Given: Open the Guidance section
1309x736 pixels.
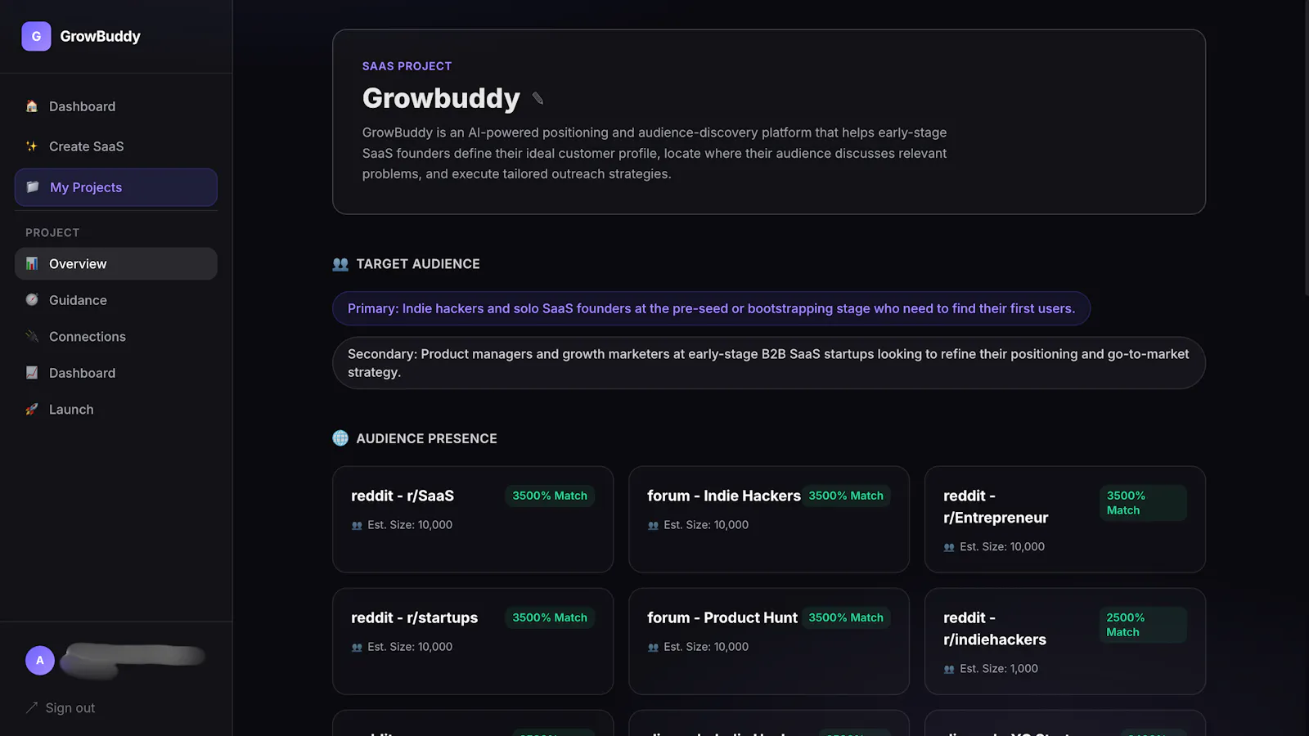Looking at the screenshot, I should 116,300.
